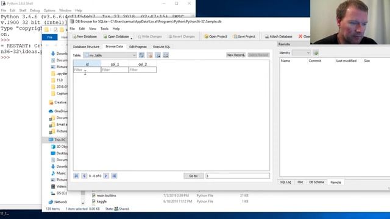
Task: Open the Table my_table dropdown
Action: [110, 55]
